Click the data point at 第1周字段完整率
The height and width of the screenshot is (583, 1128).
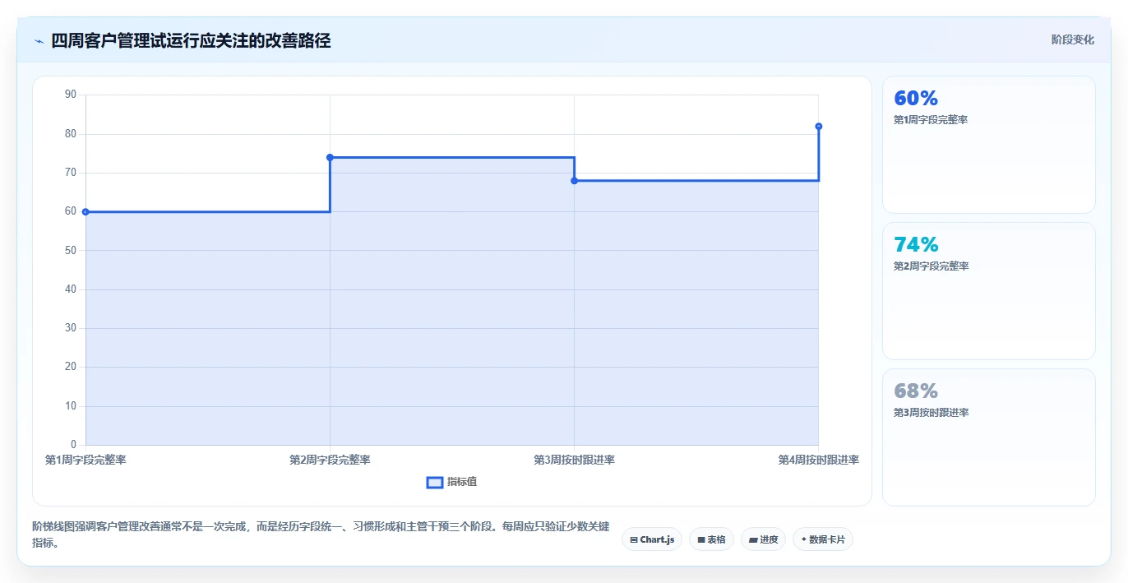[x=86, y=212]
